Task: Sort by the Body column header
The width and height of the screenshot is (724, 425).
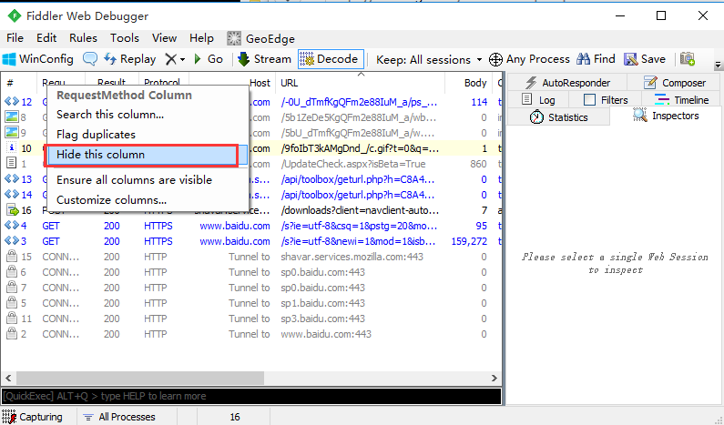Action: (469, 83)
